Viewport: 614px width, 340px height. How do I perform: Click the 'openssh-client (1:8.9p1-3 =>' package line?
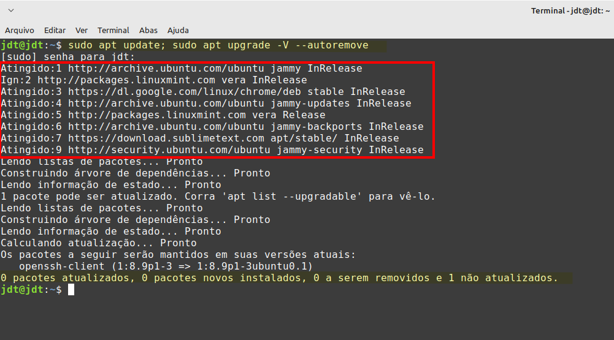point(166,266)
